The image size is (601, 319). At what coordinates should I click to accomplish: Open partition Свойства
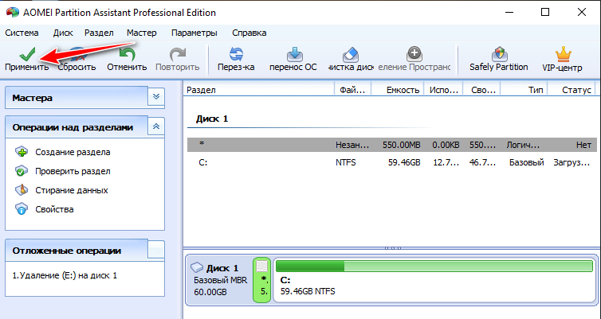pyautogui.click(x=54, y=209)
